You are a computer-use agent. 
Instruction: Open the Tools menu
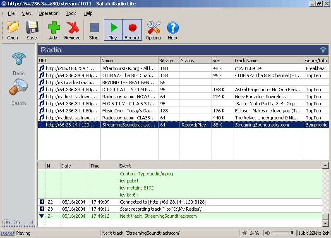[71, 13]
